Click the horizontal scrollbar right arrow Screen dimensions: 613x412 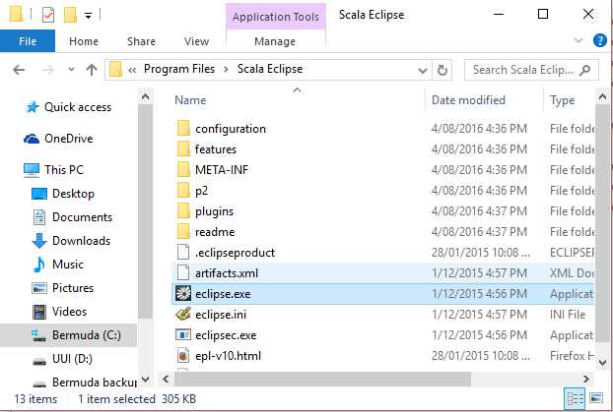click(586, 379)
